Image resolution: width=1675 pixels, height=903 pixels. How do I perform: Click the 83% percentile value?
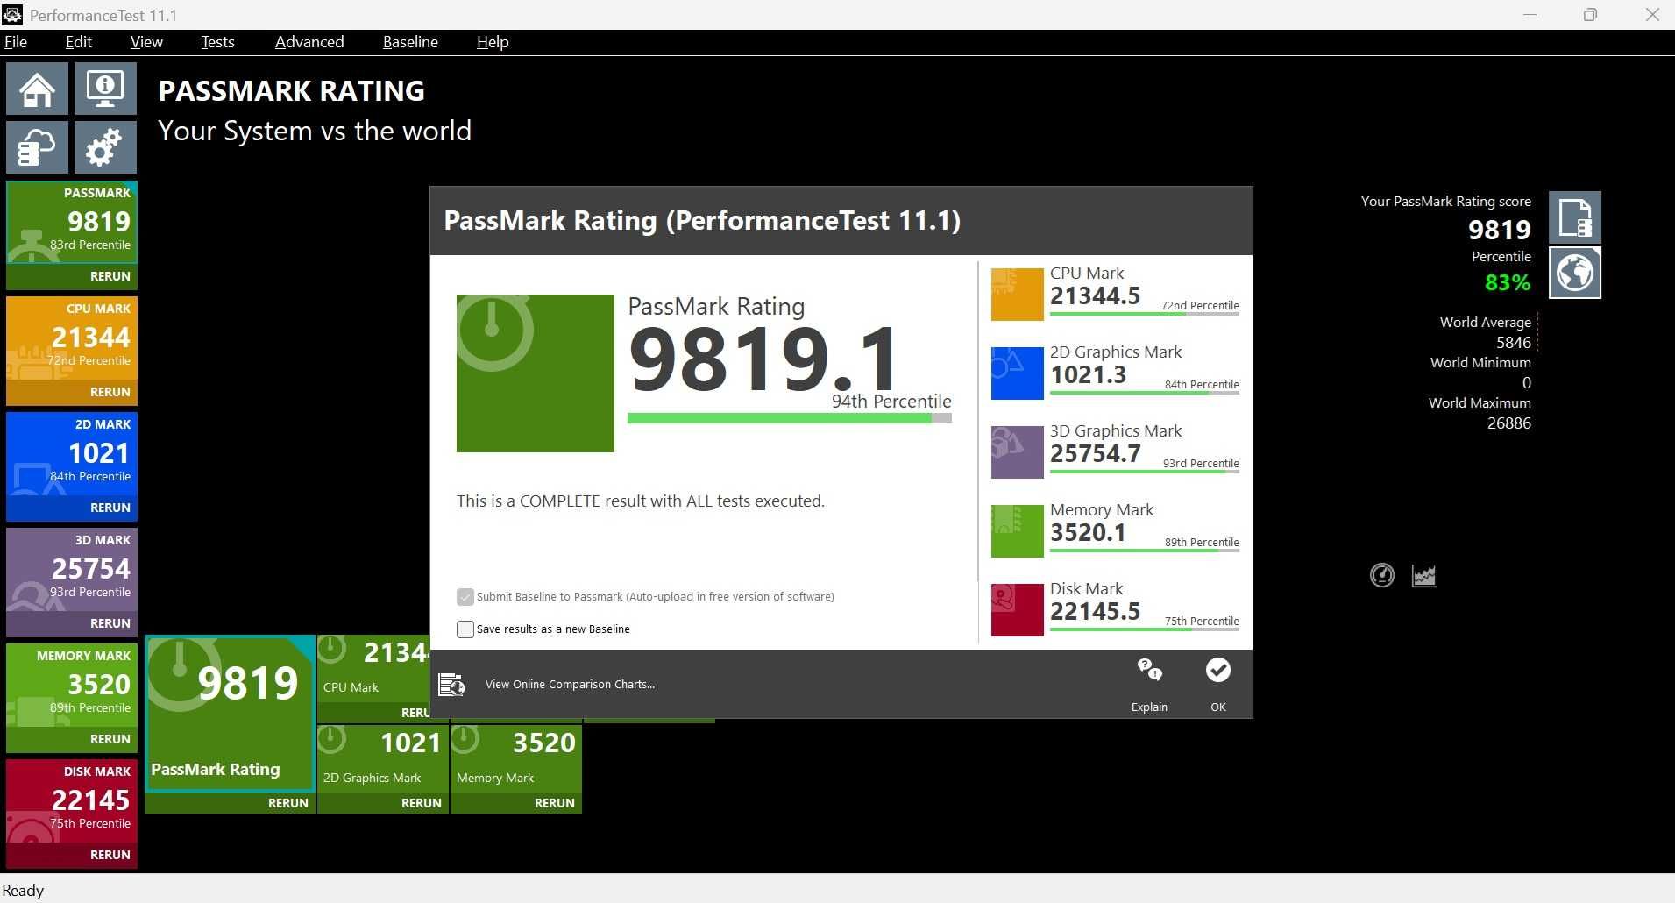1508,282
